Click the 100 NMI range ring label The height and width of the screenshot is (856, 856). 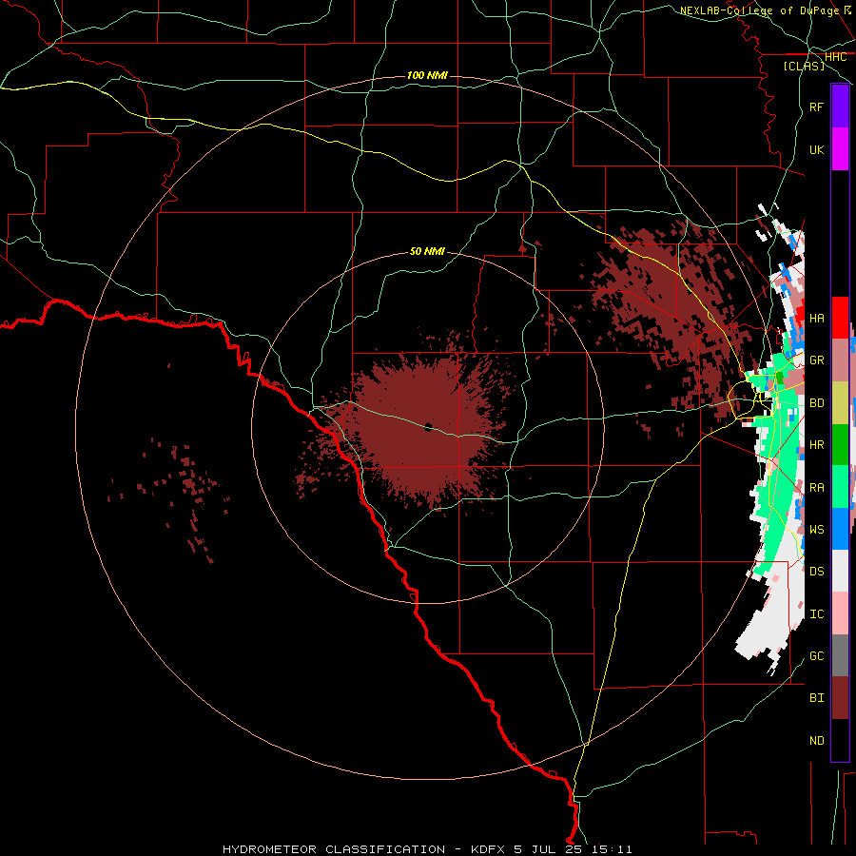pos(427,75)
